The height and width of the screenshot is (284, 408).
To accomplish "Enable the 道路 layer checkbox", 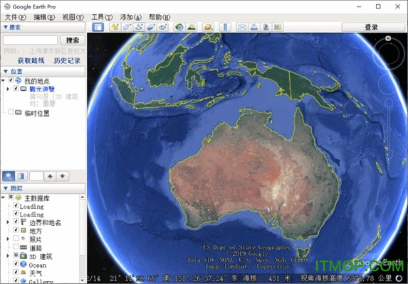I will [x=16, y=246].
